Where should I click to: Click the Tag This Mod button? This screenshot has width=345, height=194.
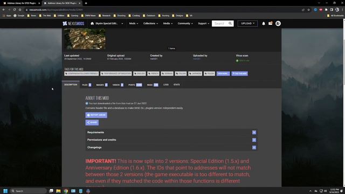[239, 73]
